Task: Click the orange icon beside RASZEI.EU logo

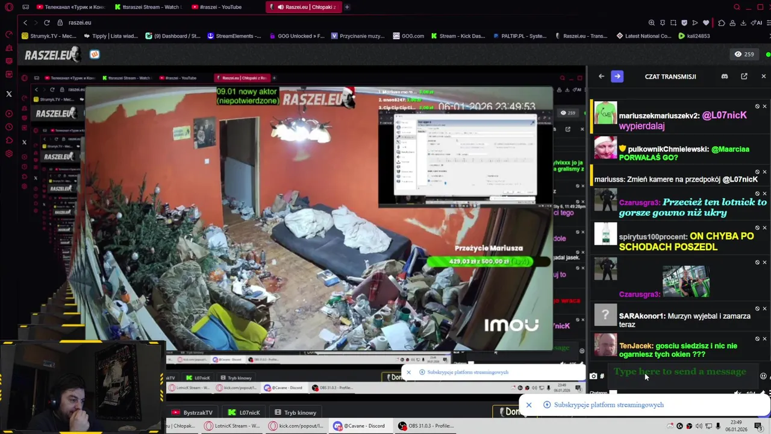Action: tap(95, 54)
